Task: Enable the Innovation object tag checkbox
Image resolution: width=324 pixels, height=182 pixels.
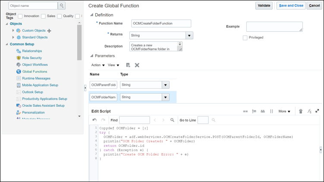Action: (20, 16)
